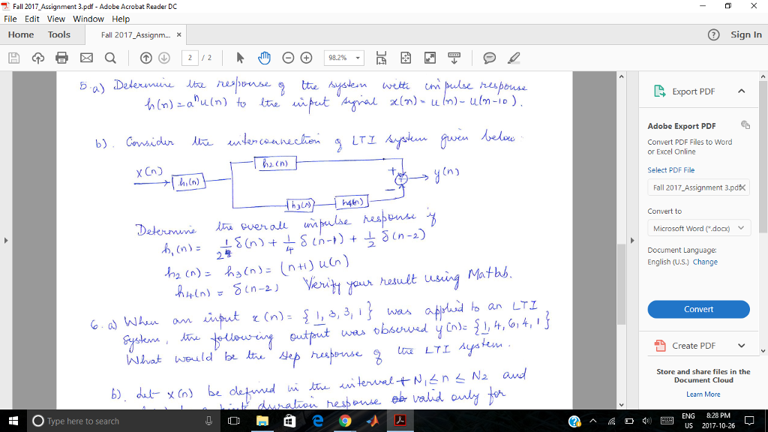This screenshot has width=768, height=432.
Task: Select the Selection arrow tool
Action: point(239,57)
